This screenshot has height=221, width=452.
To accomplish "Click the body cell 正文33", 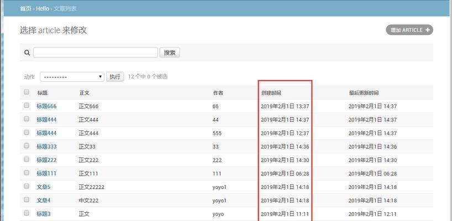I will (87, 146).
